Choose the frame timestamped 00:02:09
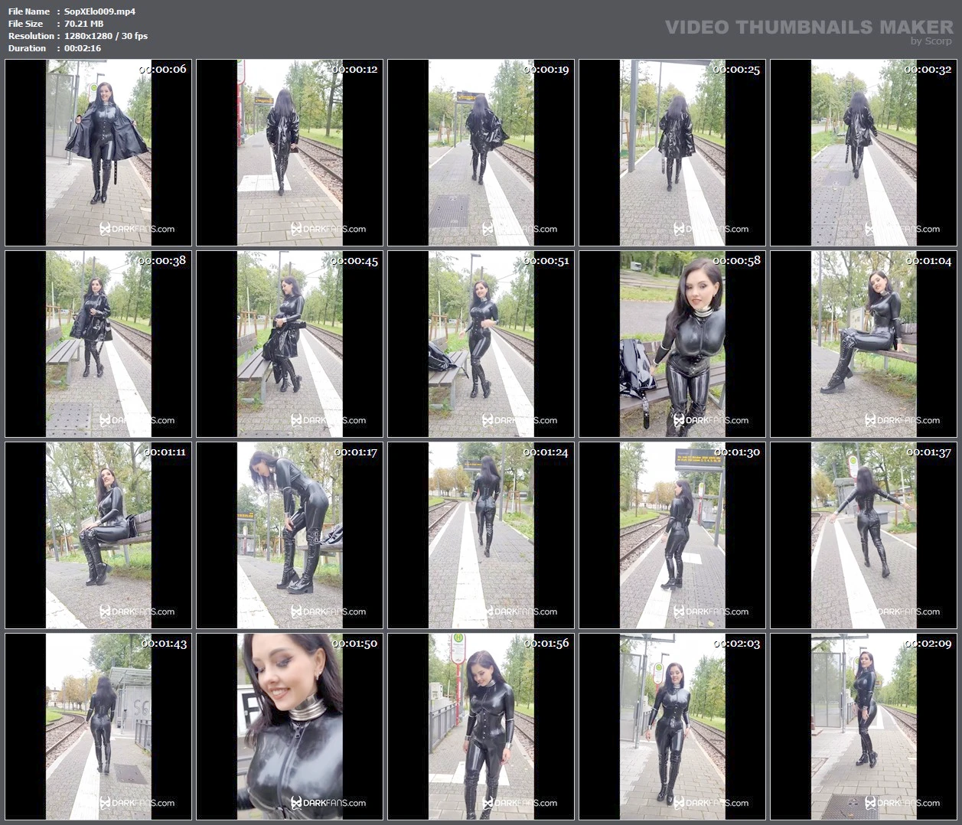The width and height of the screenshot is (962, 825). tap(863, 726)
